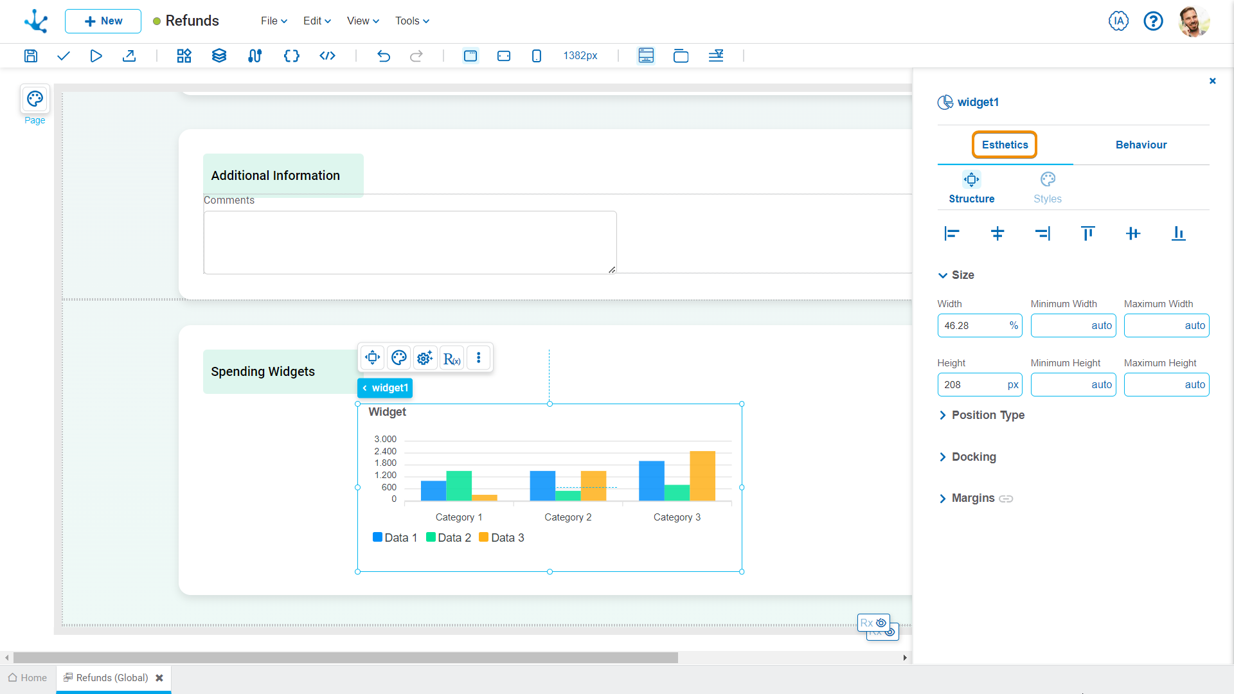The height and width of the screenshot is (694, 1234).
Task: Open the layers stack icon
Action: pyautogui.click(x=219, y=56)
